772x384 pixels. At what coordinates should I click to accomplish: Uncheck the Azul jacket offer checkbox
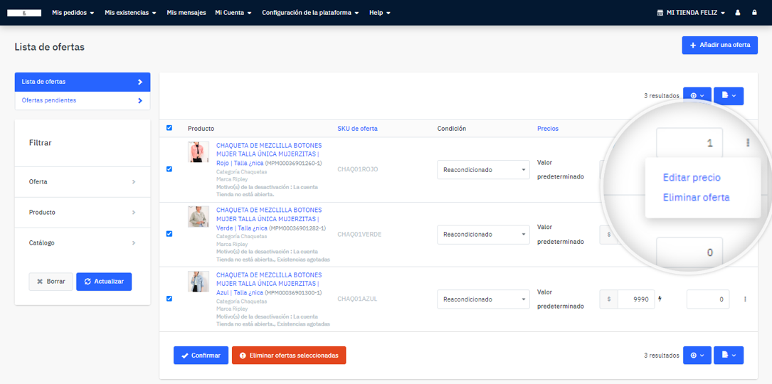pos(169,299)
